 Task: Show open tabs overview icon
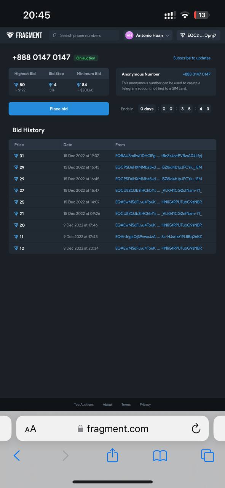207,456
